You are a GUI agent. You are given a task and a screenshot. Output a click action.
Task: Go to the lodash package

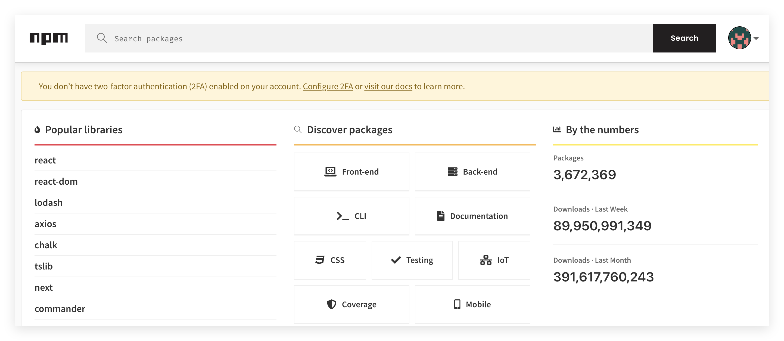tap(49, 203)
